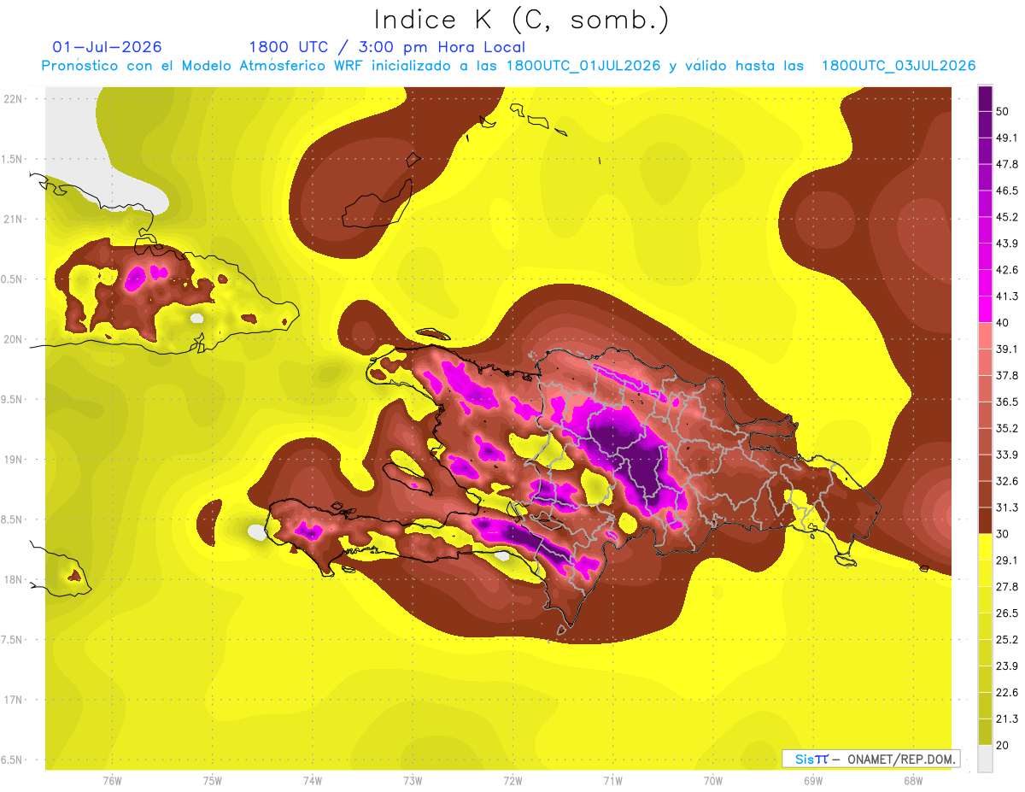Click the "70W" longitude axis label
The width and height of the screenshot is (1025, 792).
(713, 780)
